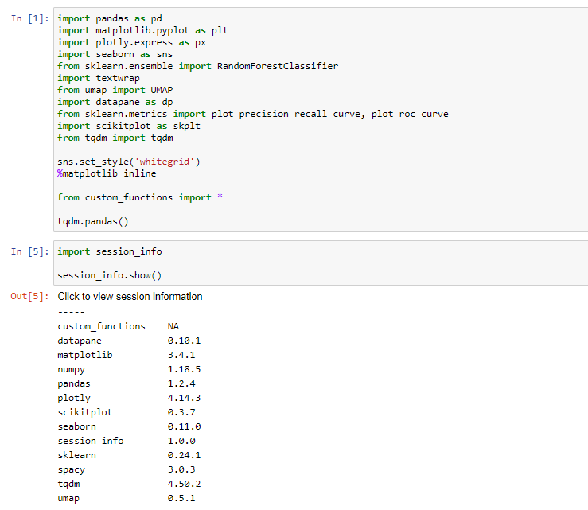Click the RandomForestClassifier import text
The height and width of the screenshot is (510, 588).
coord(277,66)
